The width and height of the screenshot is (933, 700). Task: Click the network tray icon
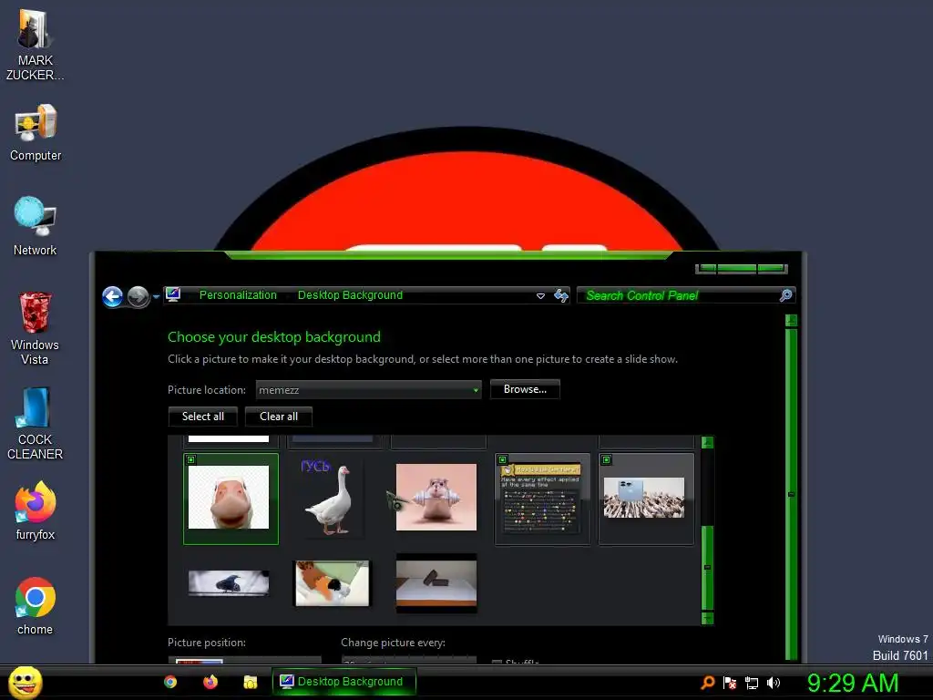tap(752, 683)
